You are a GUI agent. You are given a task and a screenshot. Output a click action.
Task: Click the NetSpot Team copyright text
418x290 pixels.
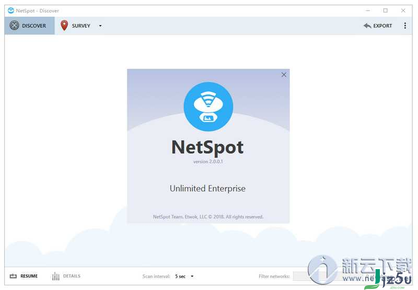pyautogui.click(x=208, y=217)
